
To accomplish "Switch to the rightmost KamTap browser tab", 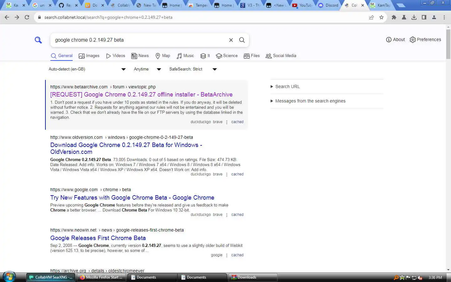I will tap(381, 5).
